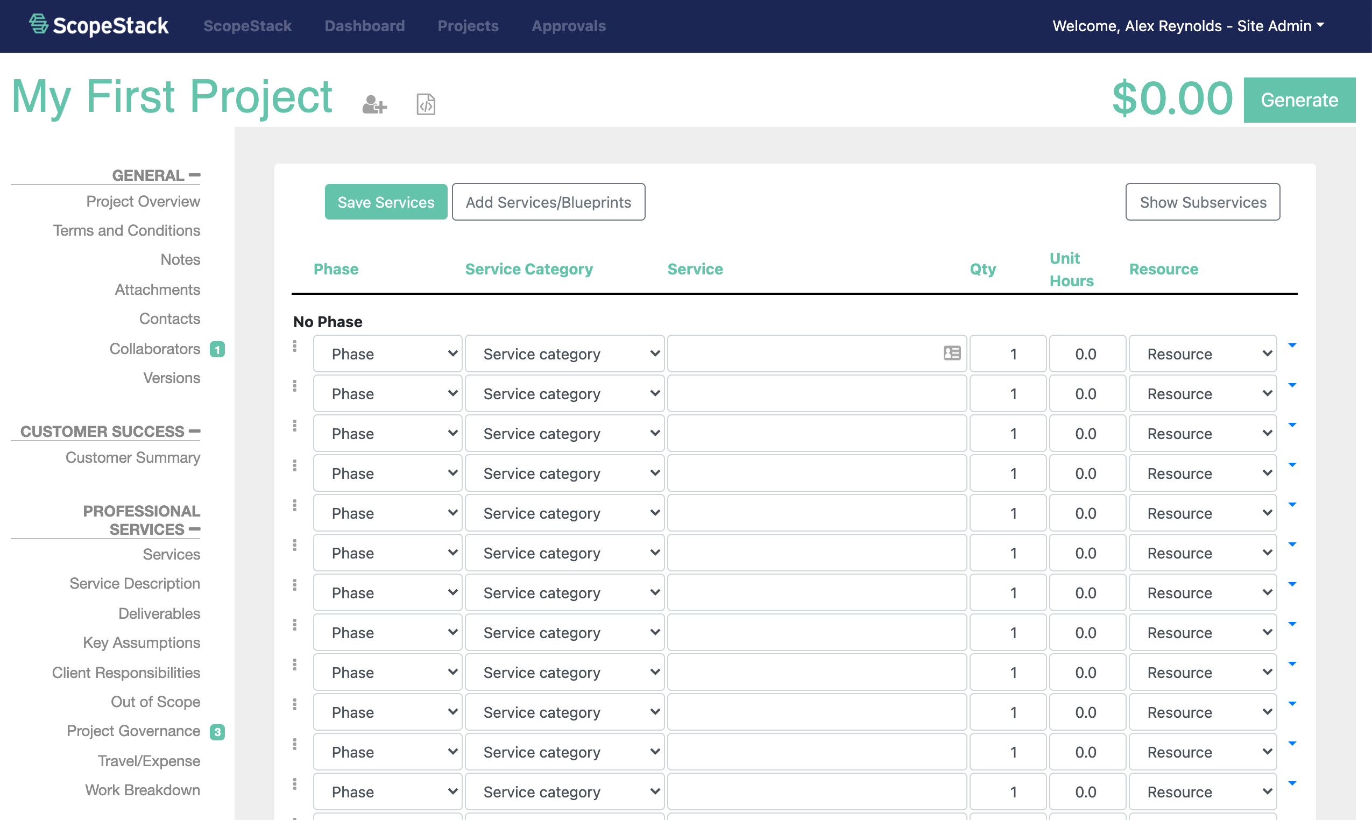Open the Travel/Expense sidebar link
The image size is (1372, 820).
point(149,761)
